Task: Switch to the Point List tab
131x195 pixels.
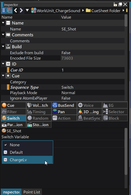Action: coord(32,192)
